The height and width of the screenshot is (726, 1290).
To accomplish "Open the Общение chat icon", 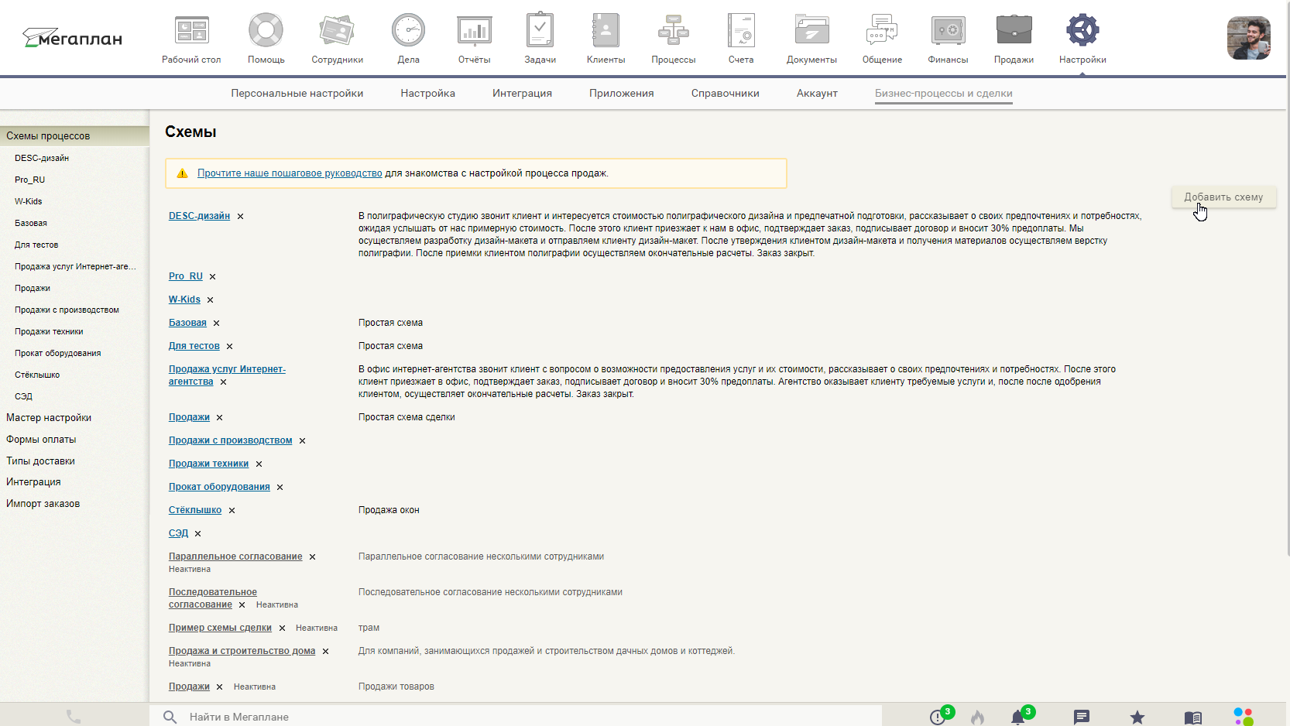I will pyautogui.click(x=882, y=31).
